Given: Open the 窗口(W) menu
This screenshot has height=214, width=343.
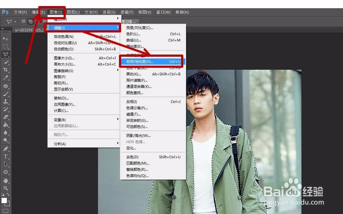Looking at the screenshot, I should point(163,12).
